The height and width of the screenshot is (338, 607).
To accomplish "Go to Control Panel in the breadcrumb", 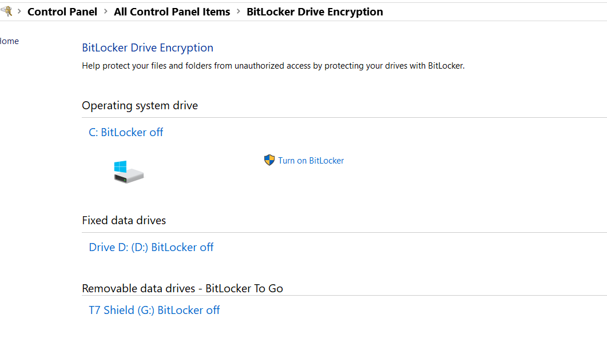I will pos(62,11).
